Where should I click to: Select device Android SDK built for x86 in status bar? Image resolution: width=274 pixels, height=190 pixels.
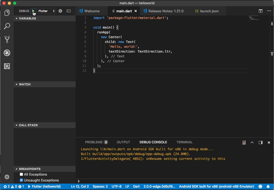pyautogui.click(x=217, y=187)
